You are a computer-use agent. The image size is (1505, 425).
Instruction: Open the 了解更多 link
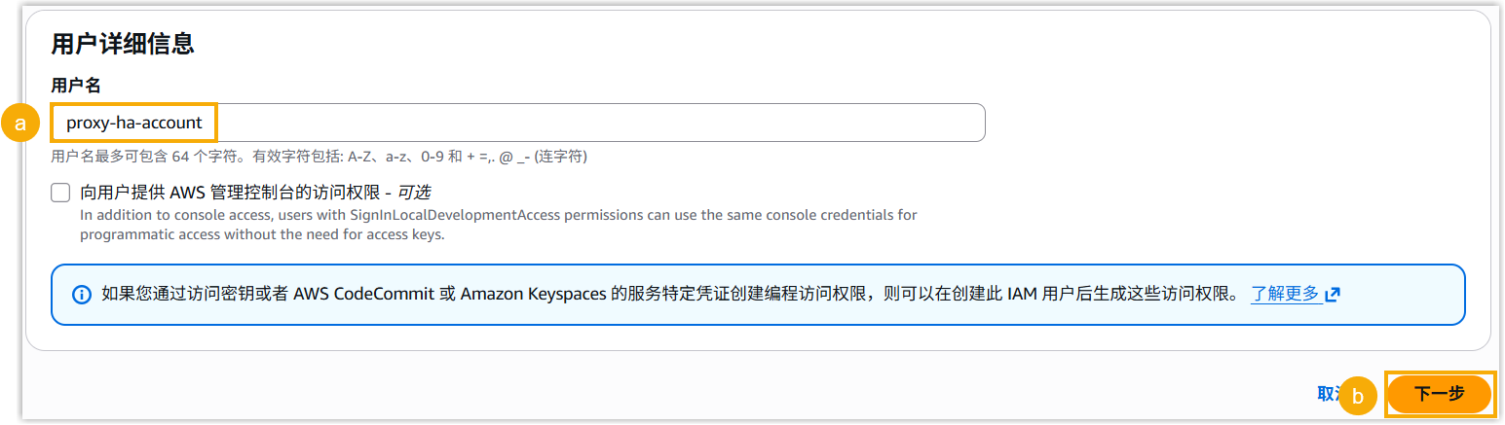click(1285, 294)
